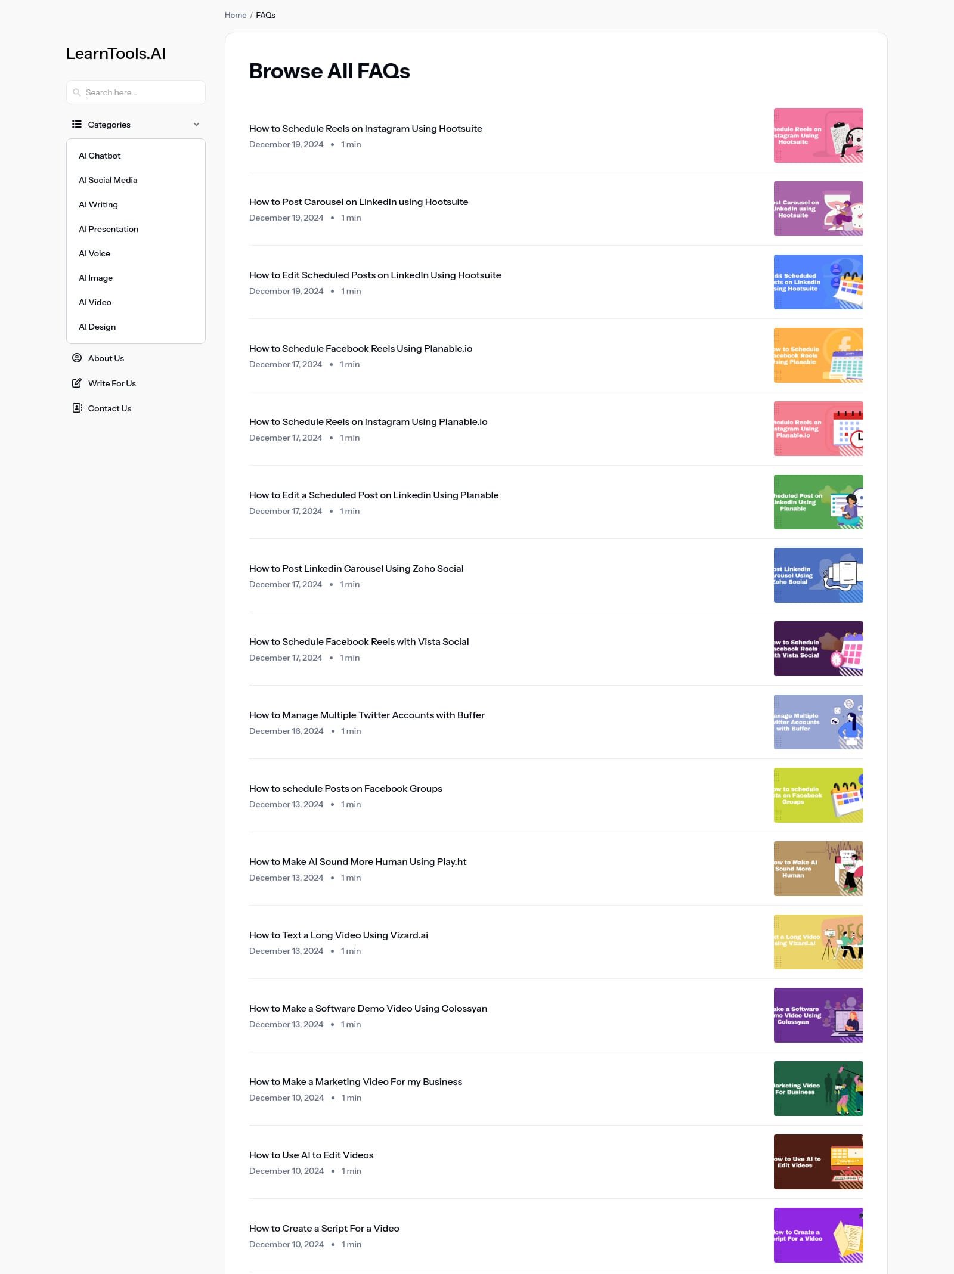Click the 'How to Create a Script For a Video' thumbnail
This screenshot has width=954, height=1274.
point(817,1235)
